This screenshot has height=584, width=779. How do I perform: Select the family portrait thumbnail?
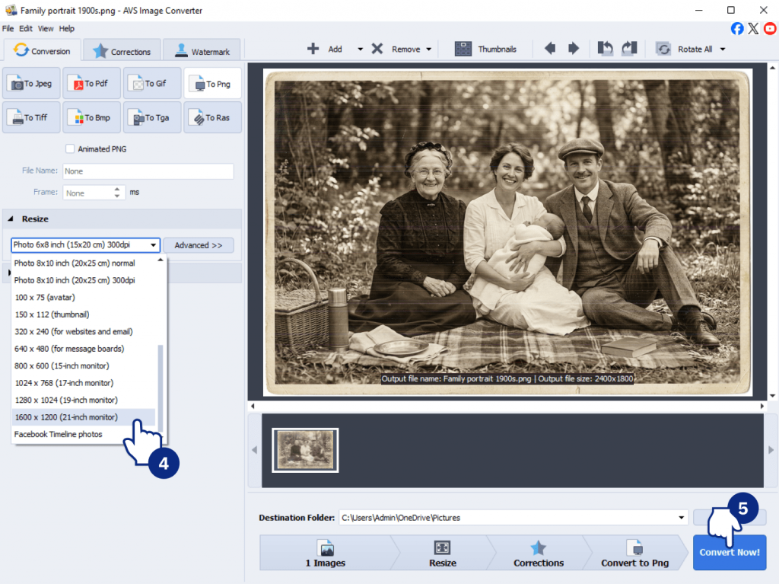pyautogui.click(x=305, y=450)
